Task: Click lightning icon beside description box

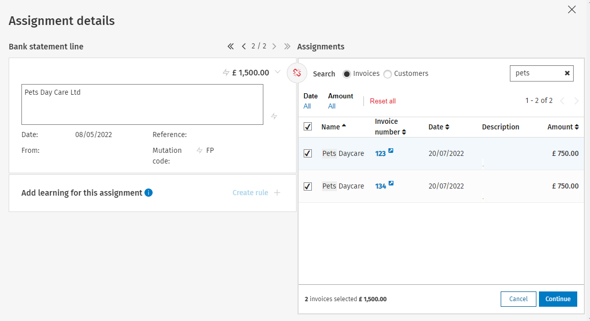Action: pyautogui.click(x=274, y=116)
